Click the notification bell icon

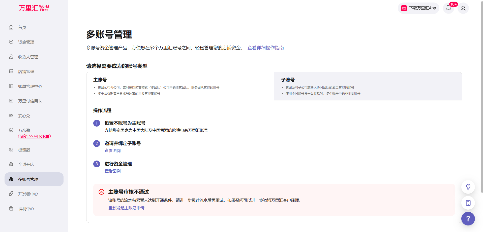(x=448, y=8)
